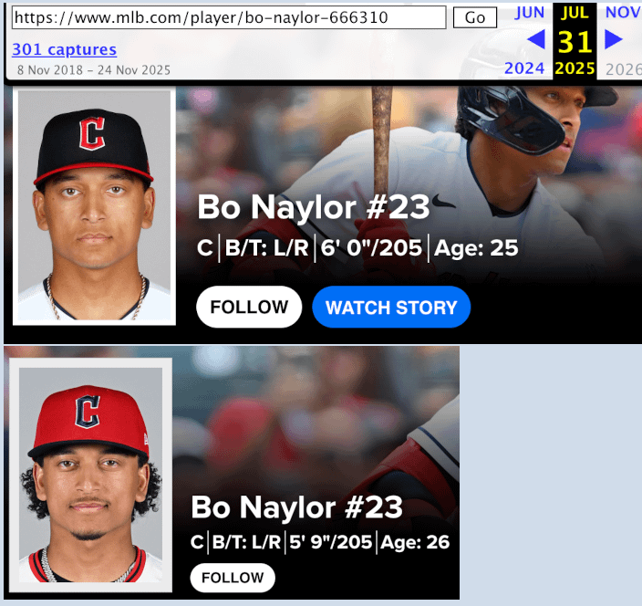Click the Go button
This screenshot has height=606, width=642.
[x=475, y=17]
